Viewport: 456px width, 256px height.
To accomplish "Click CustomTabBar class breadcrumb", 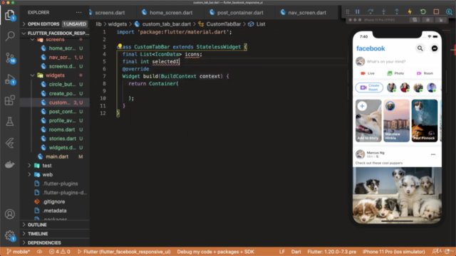I will (223, 24).
